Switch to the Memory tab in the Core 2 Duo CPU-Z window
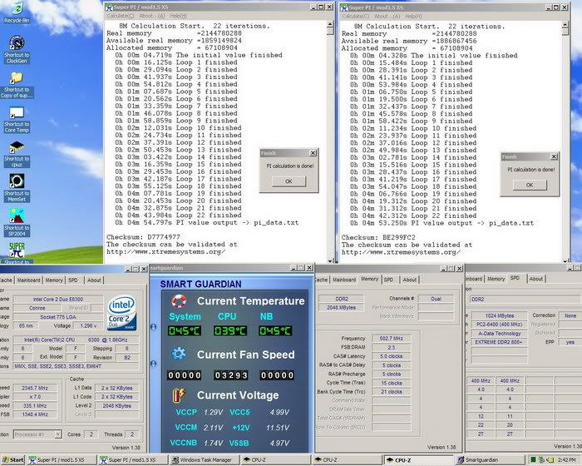 point(54,280)
